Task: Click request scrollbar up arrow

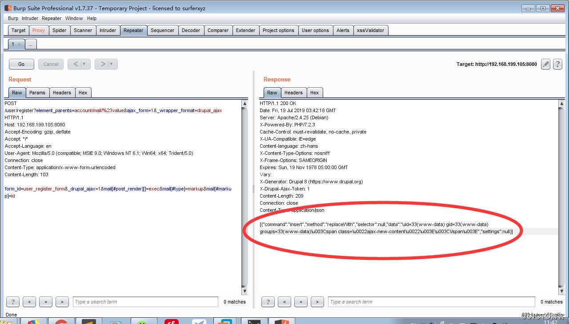Action: 244,104
